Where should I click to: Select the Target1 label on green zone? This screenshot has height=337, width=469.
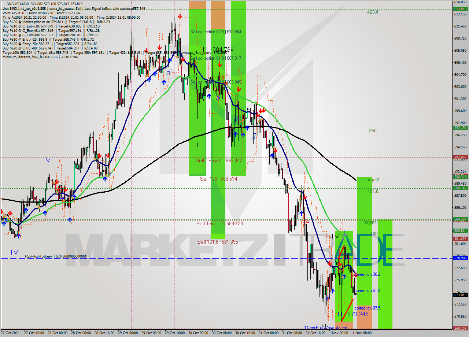click(x=369, y=222)
